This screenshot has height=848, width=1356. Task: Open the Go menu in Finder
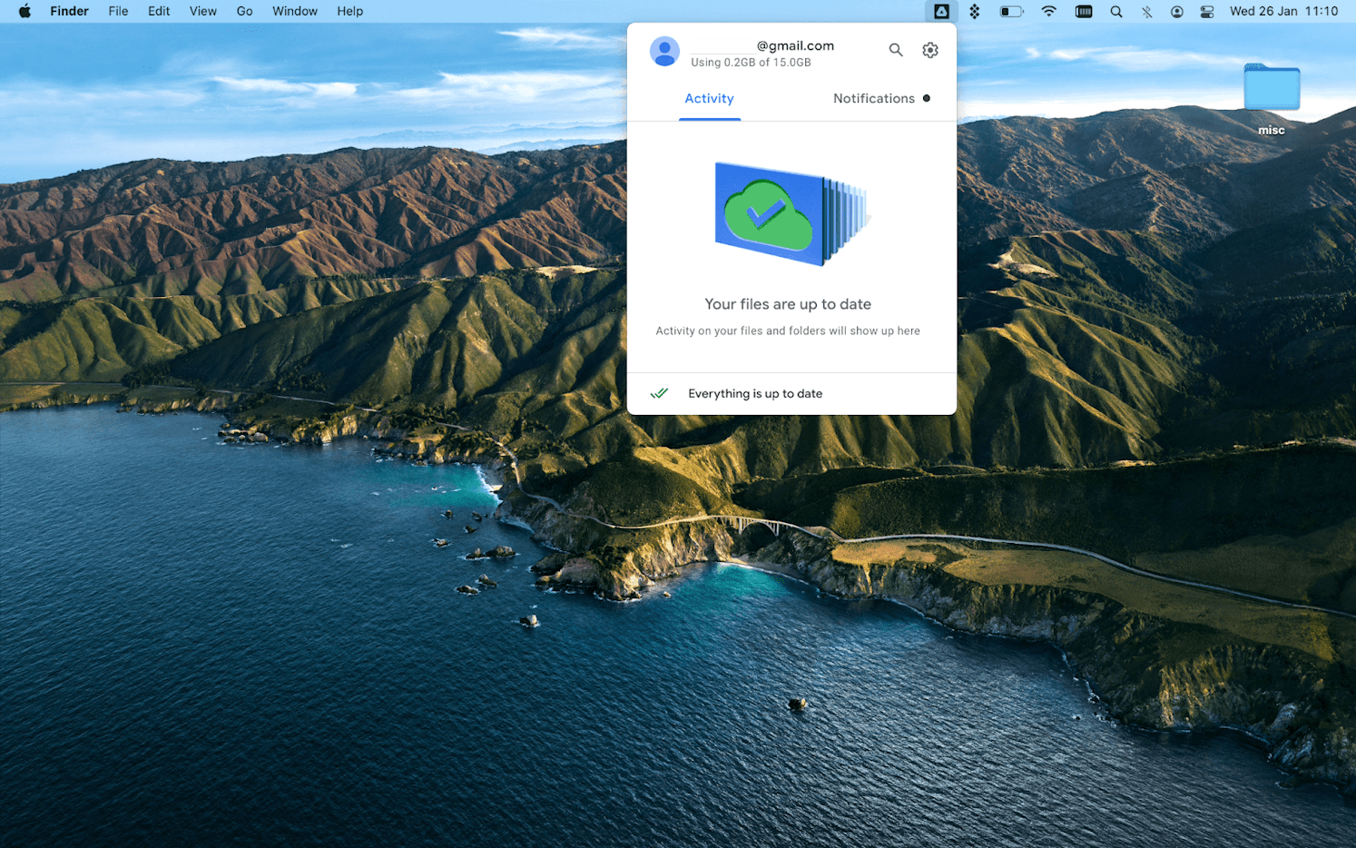pyautogui.click(x=244, y=11)
